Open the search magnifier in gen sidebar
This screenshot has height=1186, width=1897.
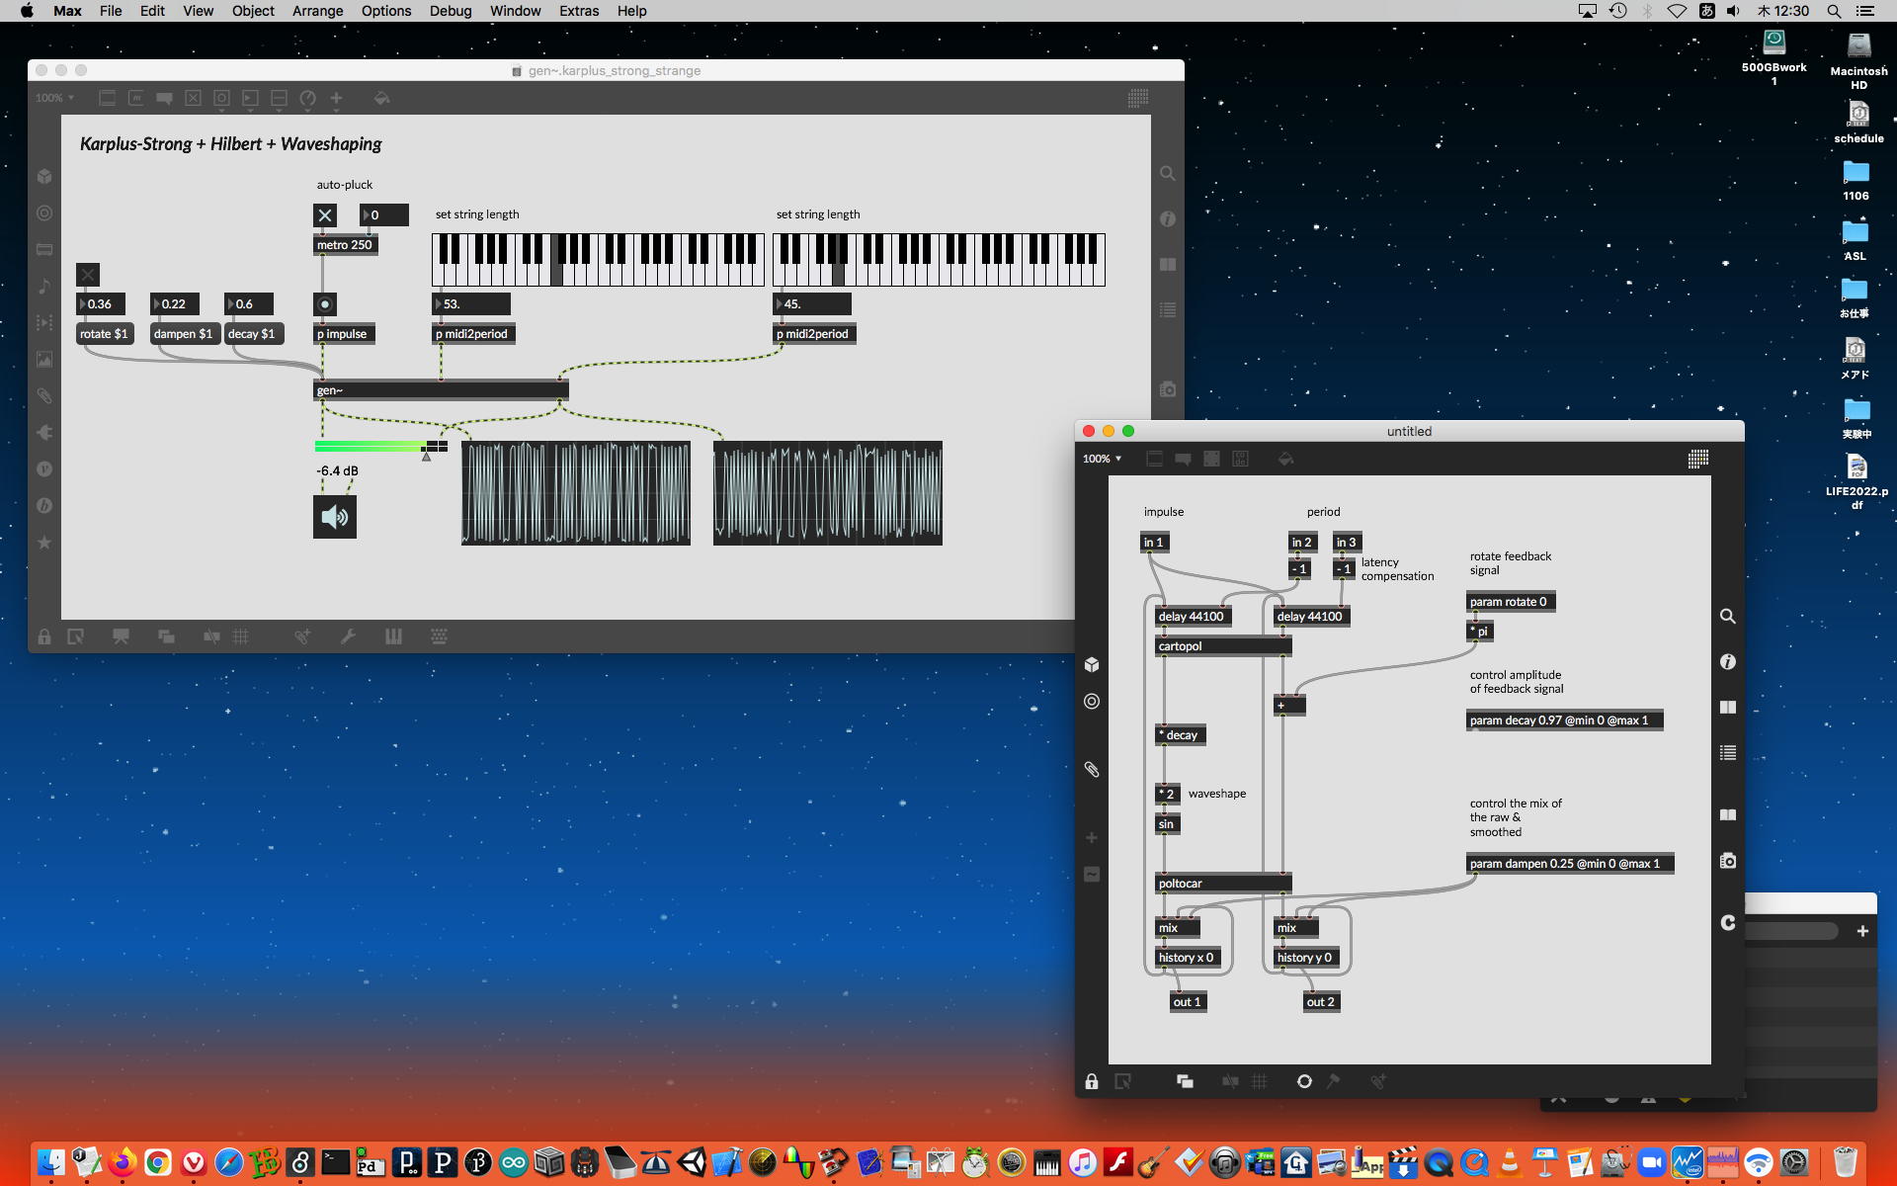[x=1727, y=616]
